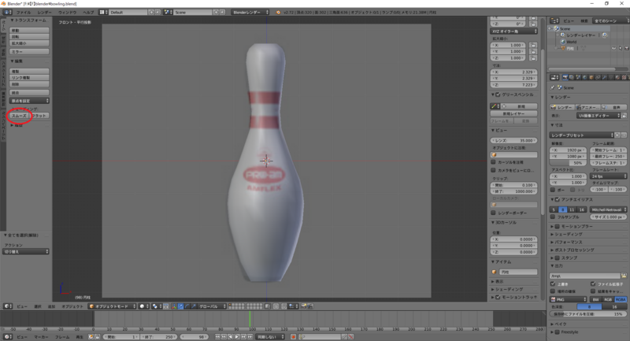The width and height of the screenshot is (630, 341).
Task: Click the play animation button in timeline
Action: coord(237,336)
